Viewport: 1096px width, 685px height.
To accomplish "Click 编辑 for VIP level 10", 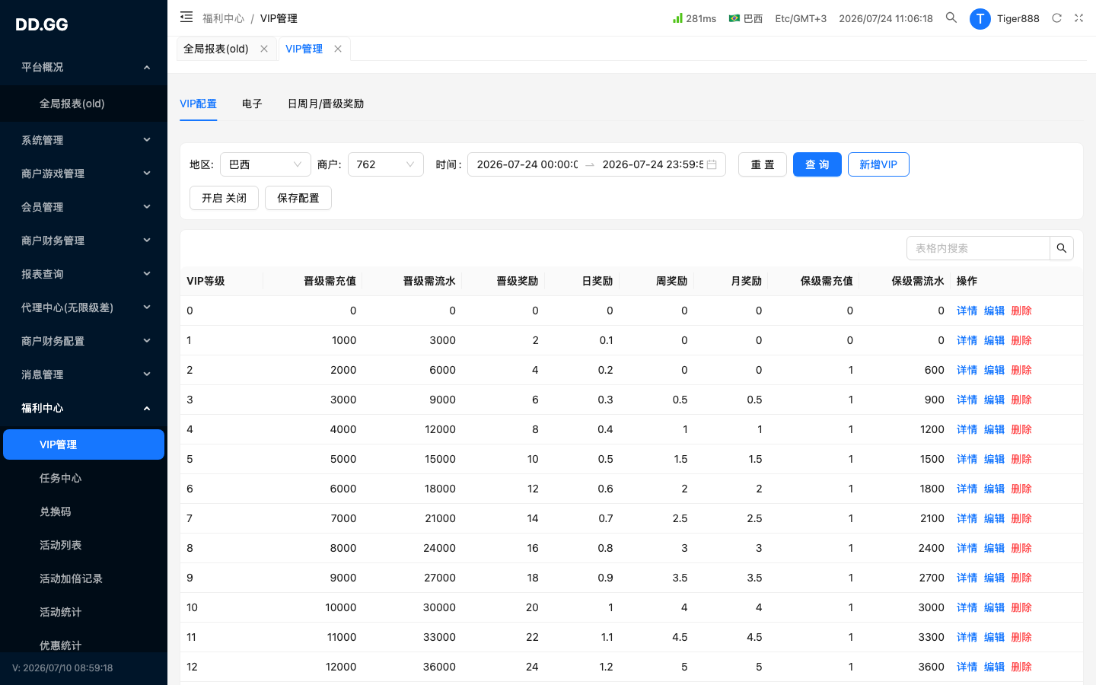I will [994, 607].
